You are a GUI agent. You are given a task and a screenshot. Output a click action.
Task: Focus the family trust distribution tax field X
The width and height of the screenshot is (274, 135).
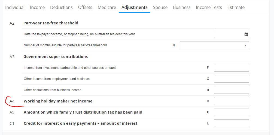232,112
